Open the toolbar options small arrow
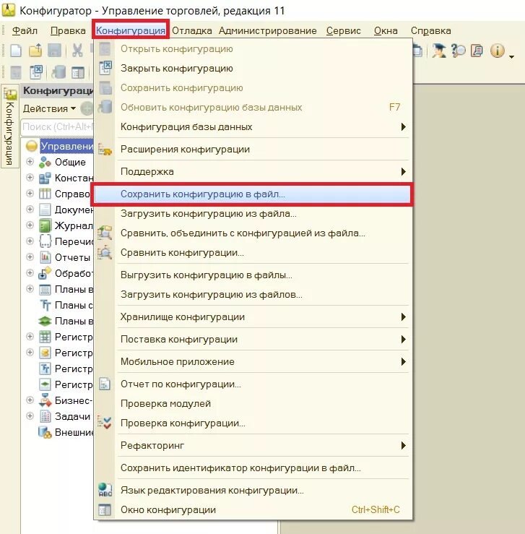 (x=511, y=57)
